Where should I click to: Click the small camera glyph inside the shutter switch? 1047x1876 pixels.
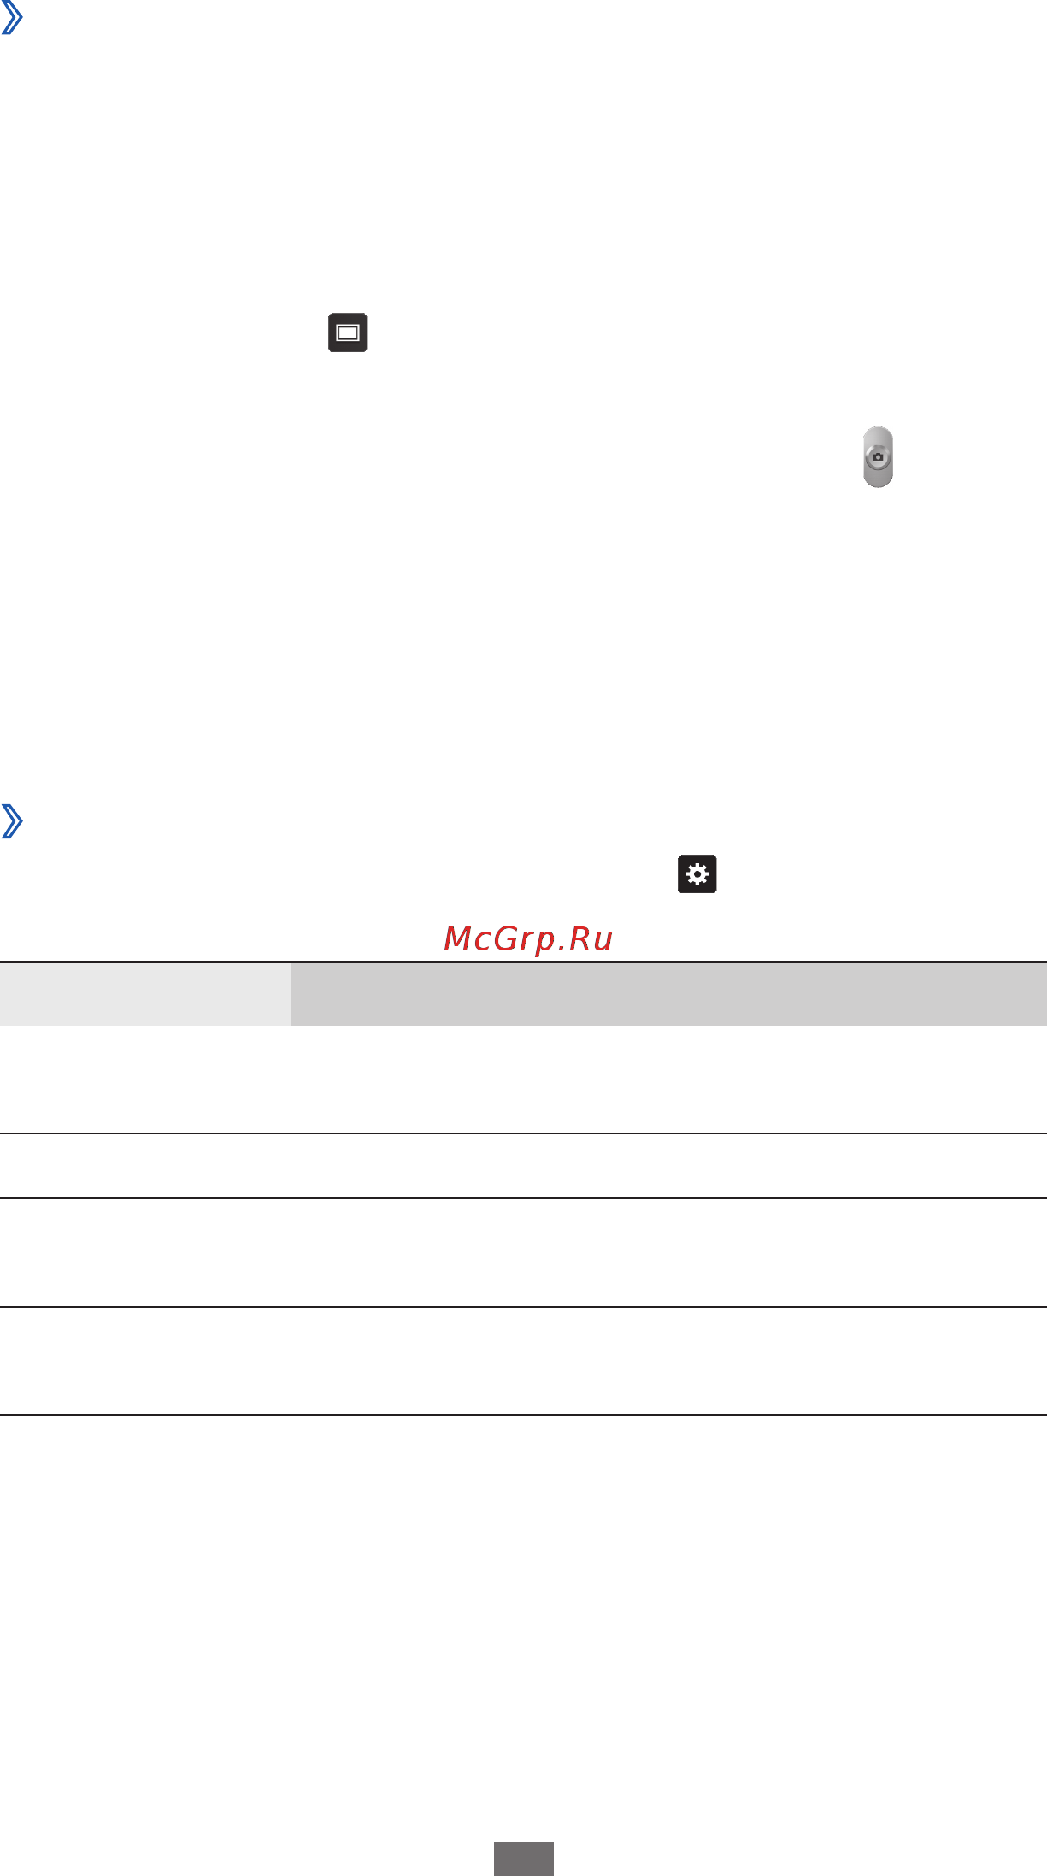878,457
